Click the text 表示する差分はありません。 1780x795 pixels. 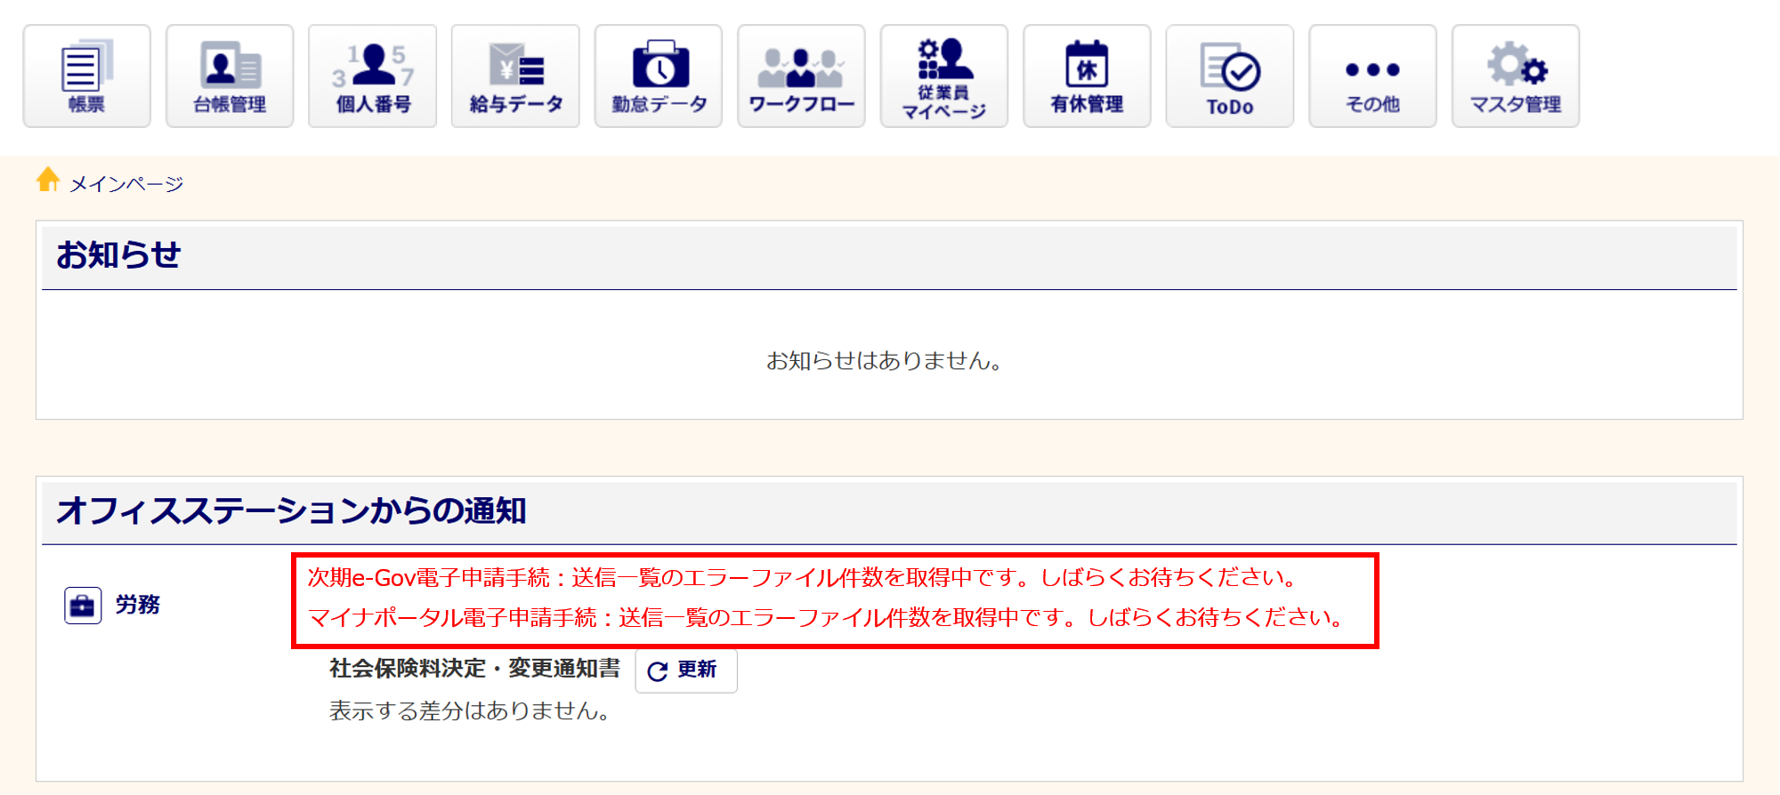pyautogui.click(x=471, y=711)
